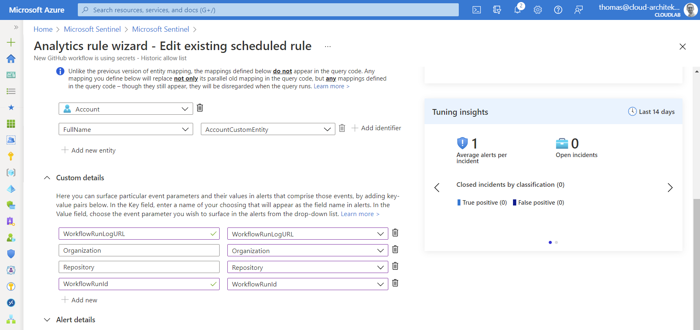Screen dimensions: 700x330
Task: Select the first tuning insights page dot
Action: [x=550, y=243]
